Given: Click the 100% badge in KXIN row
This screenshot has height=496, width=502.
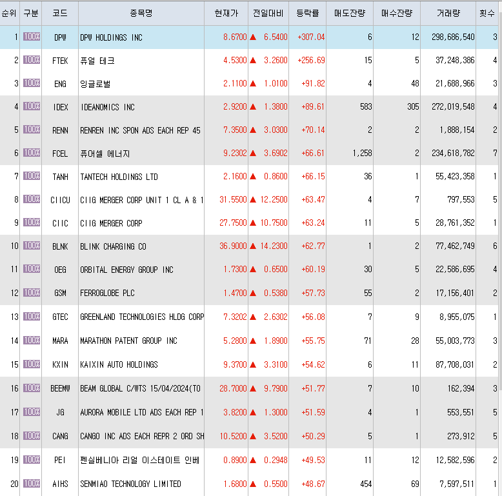Looking at the screenshot, I should [32, 364].
